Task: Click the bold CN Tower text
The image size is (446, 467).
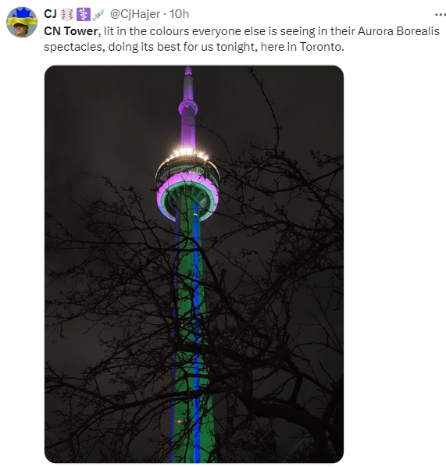Action: pyautogui.click(x=72, y=31)
